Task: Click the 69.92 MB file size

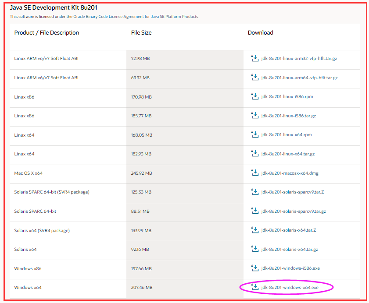Action: [140, 78]
